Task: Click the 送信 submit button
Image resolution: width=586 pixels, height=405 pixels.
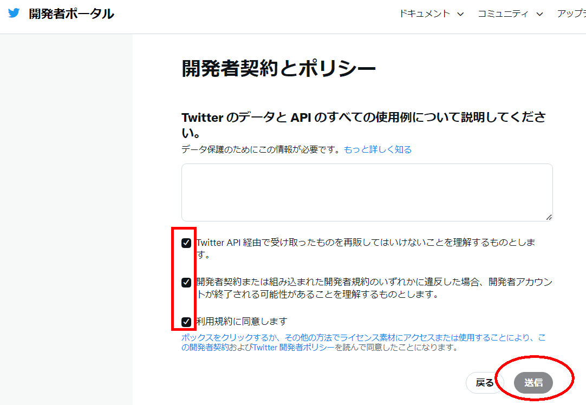Action: click(x=533, y=383)
